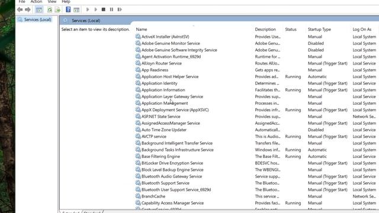Click the gear icon for Adobe Genuine Monitor Service
379x213 pixels.
138,43
